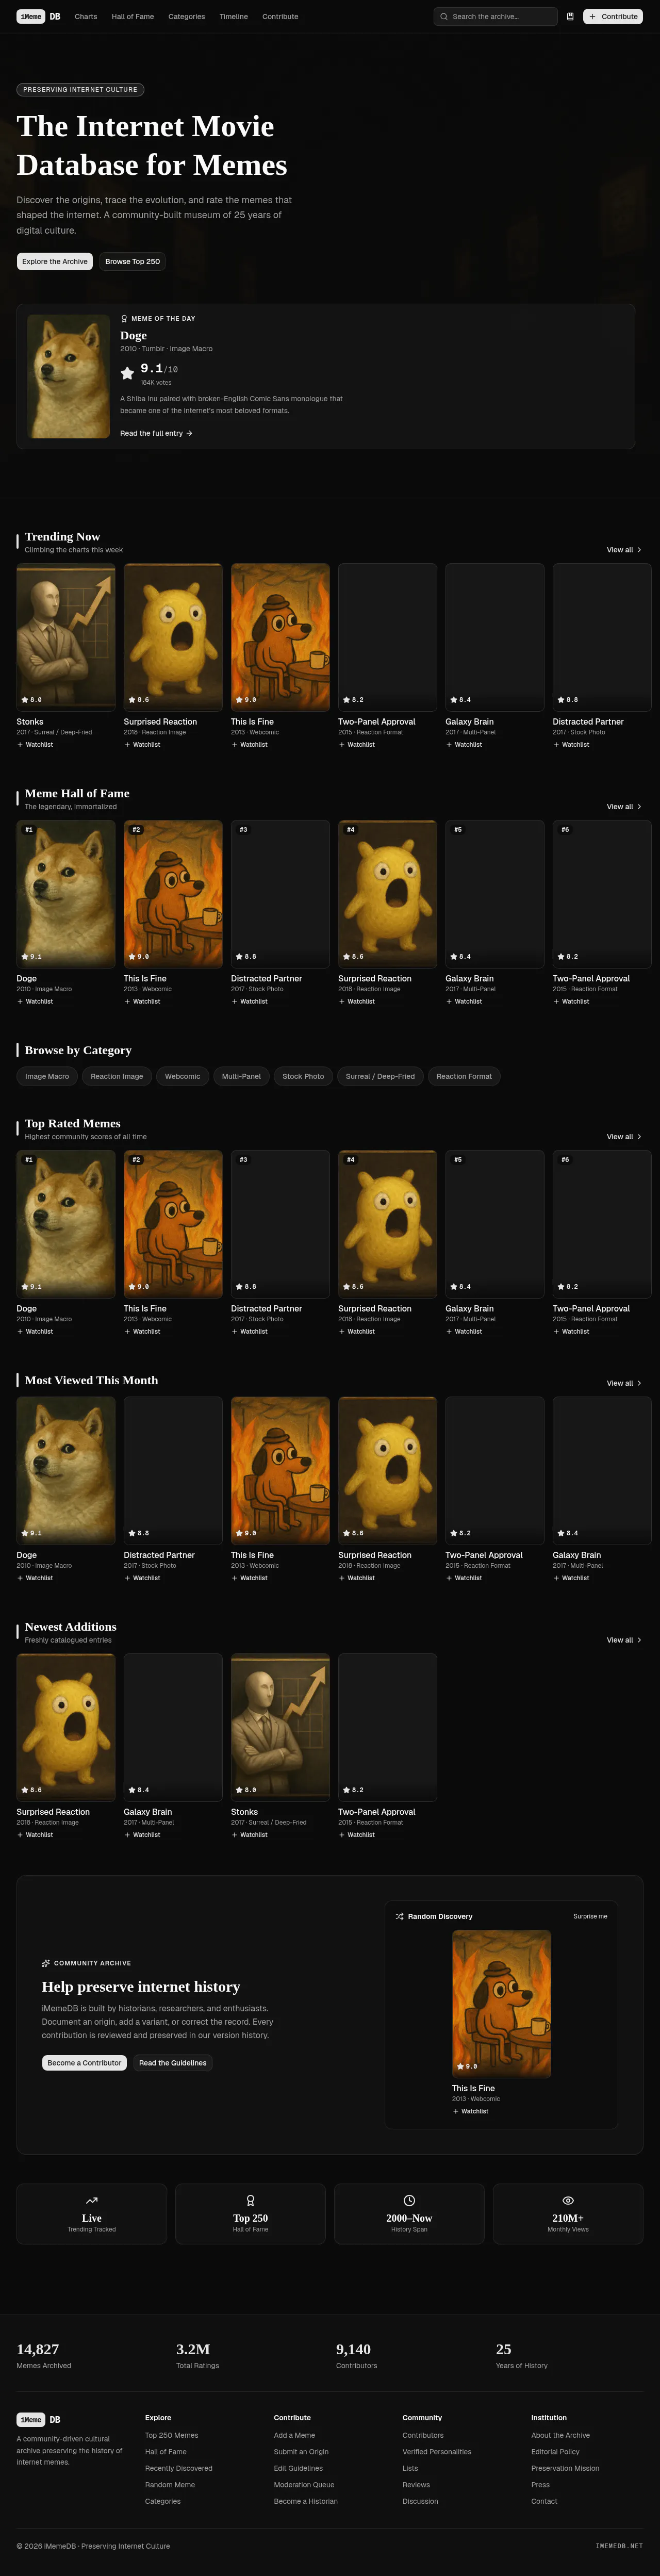Click the 8.8 star rating on Distracted Partner in Trending Now
Screen dimensions: 660x2576
(568, 700)
